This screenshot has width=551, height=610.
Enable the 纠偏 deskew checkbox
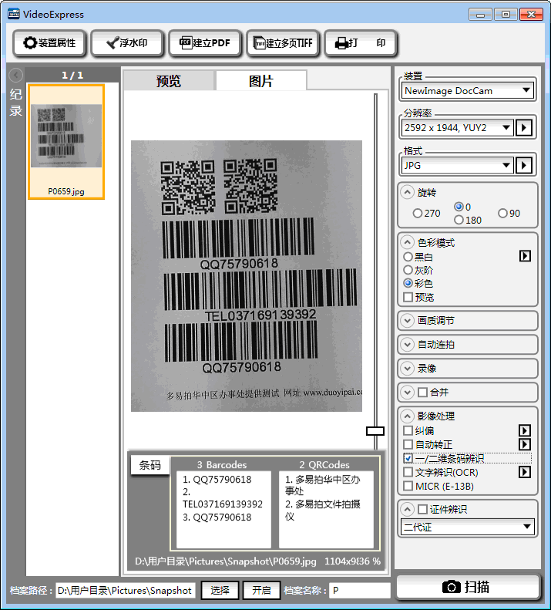pyautogui.click(x=408, y=430)
